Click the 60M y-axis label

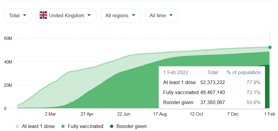pyautogui.click(x=8, y=38)
